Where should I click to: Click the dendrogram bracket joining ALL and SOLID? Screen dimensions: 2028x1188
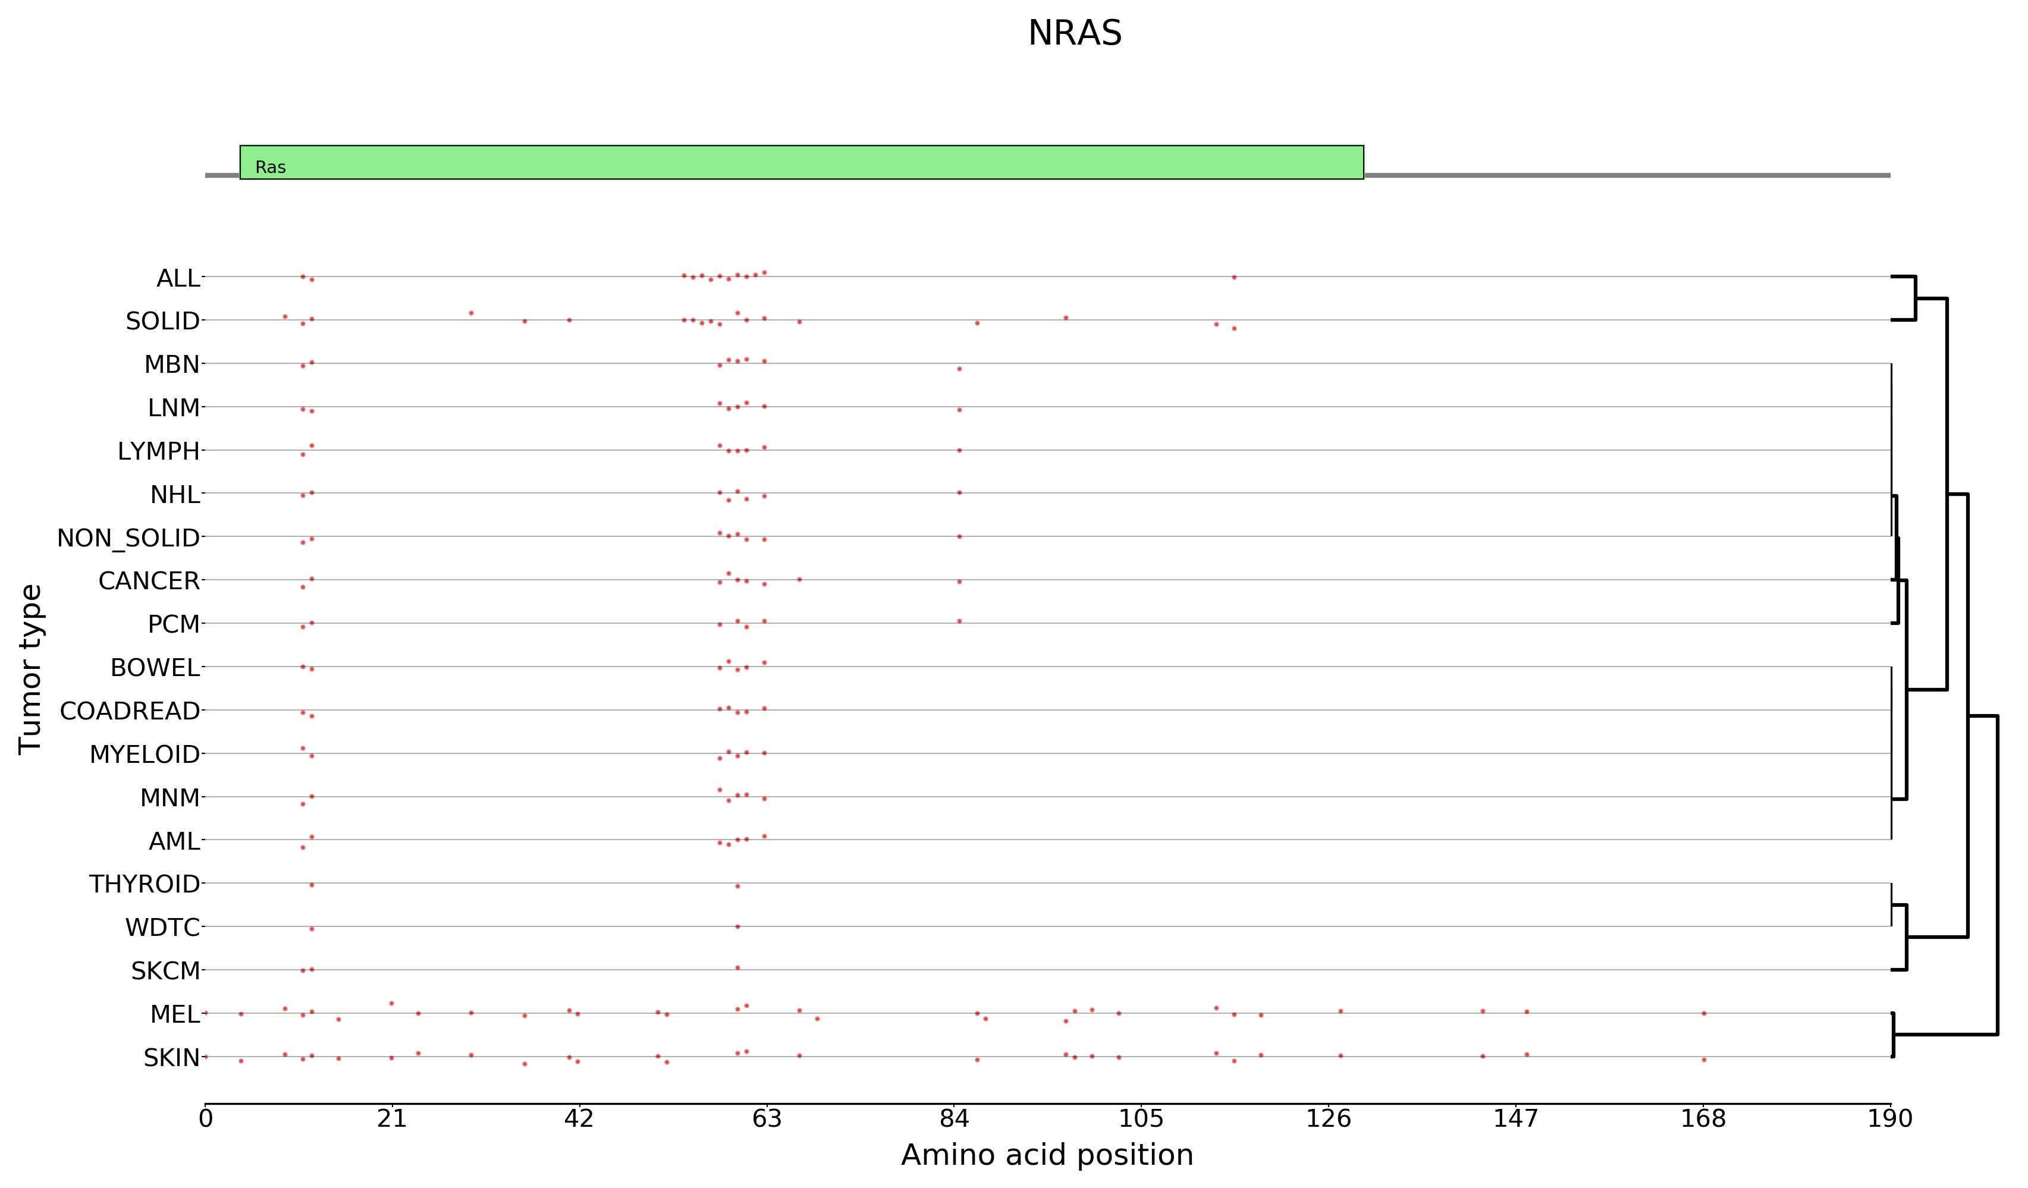coord(1916,298)
